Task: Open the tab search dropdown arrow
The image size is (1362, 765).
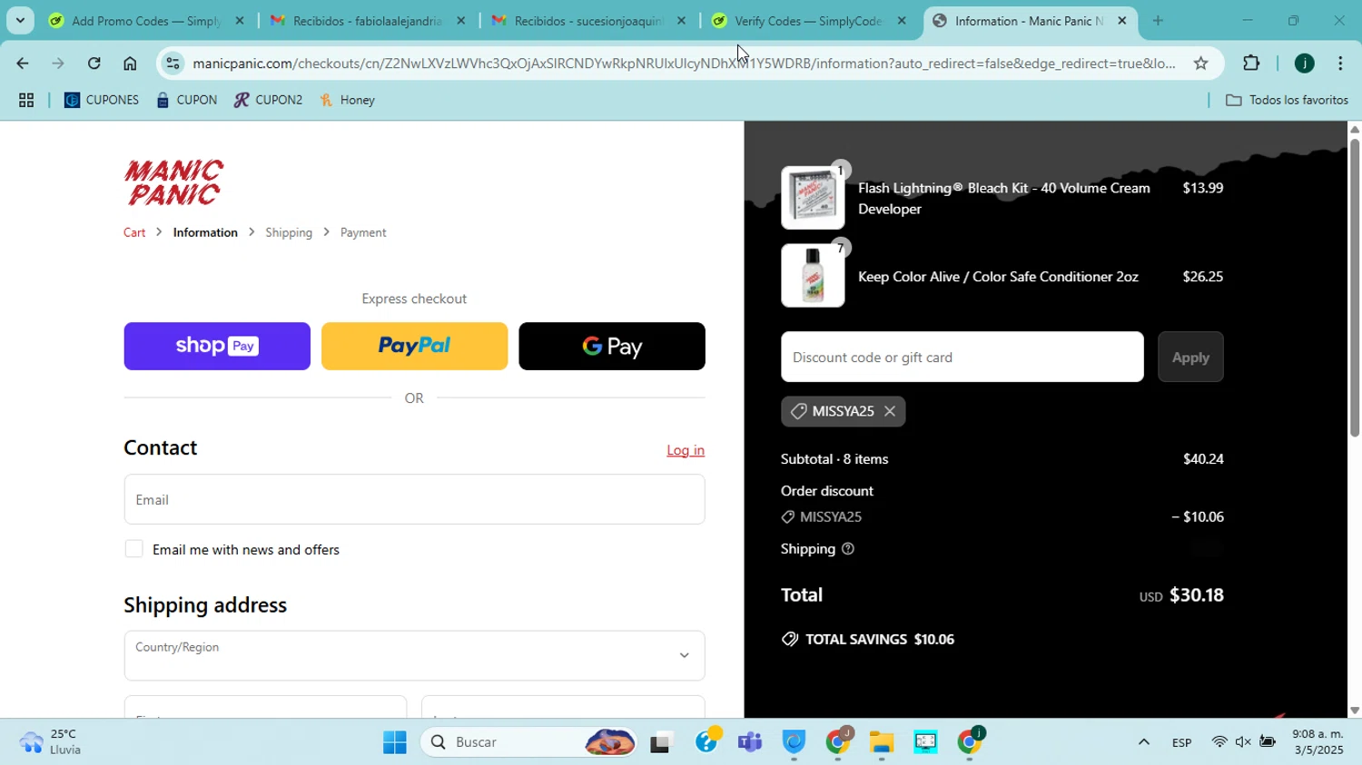Action: coord(19,20)
